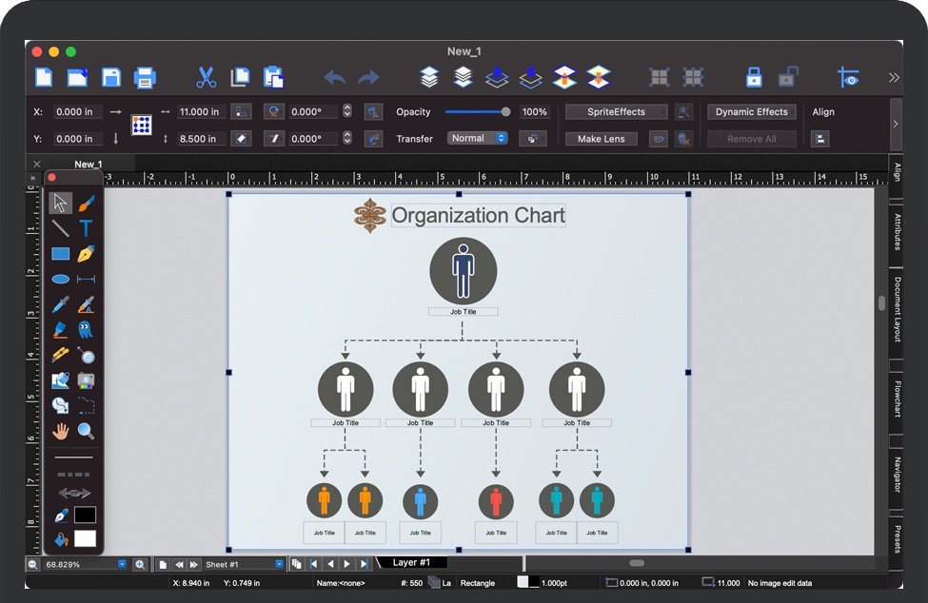928x603 pixels.
Task: Open the Flowchart side panel tab
Action: 897,399
